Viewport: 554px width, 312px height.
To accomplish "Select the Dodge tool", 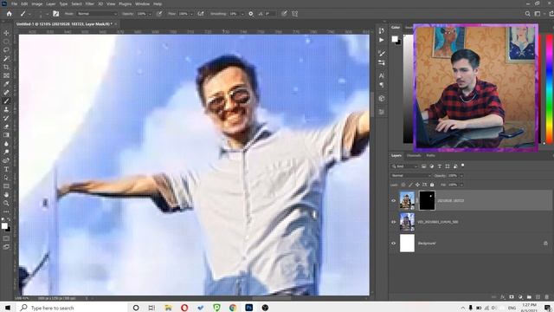I will pyautogui.click(x=6, y=153).
